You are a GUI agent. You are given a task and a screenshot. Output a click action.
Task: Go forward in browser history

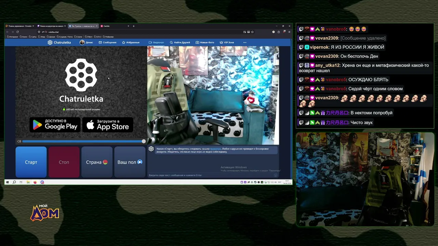click(x=13, y=32)
